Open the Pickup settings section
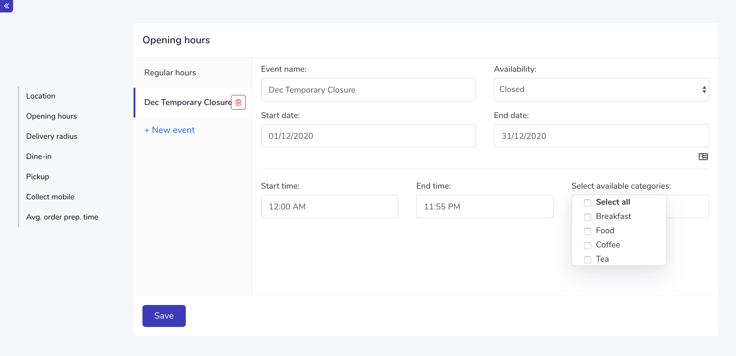The height and width of the screenshot is (356, 736). 38,177
